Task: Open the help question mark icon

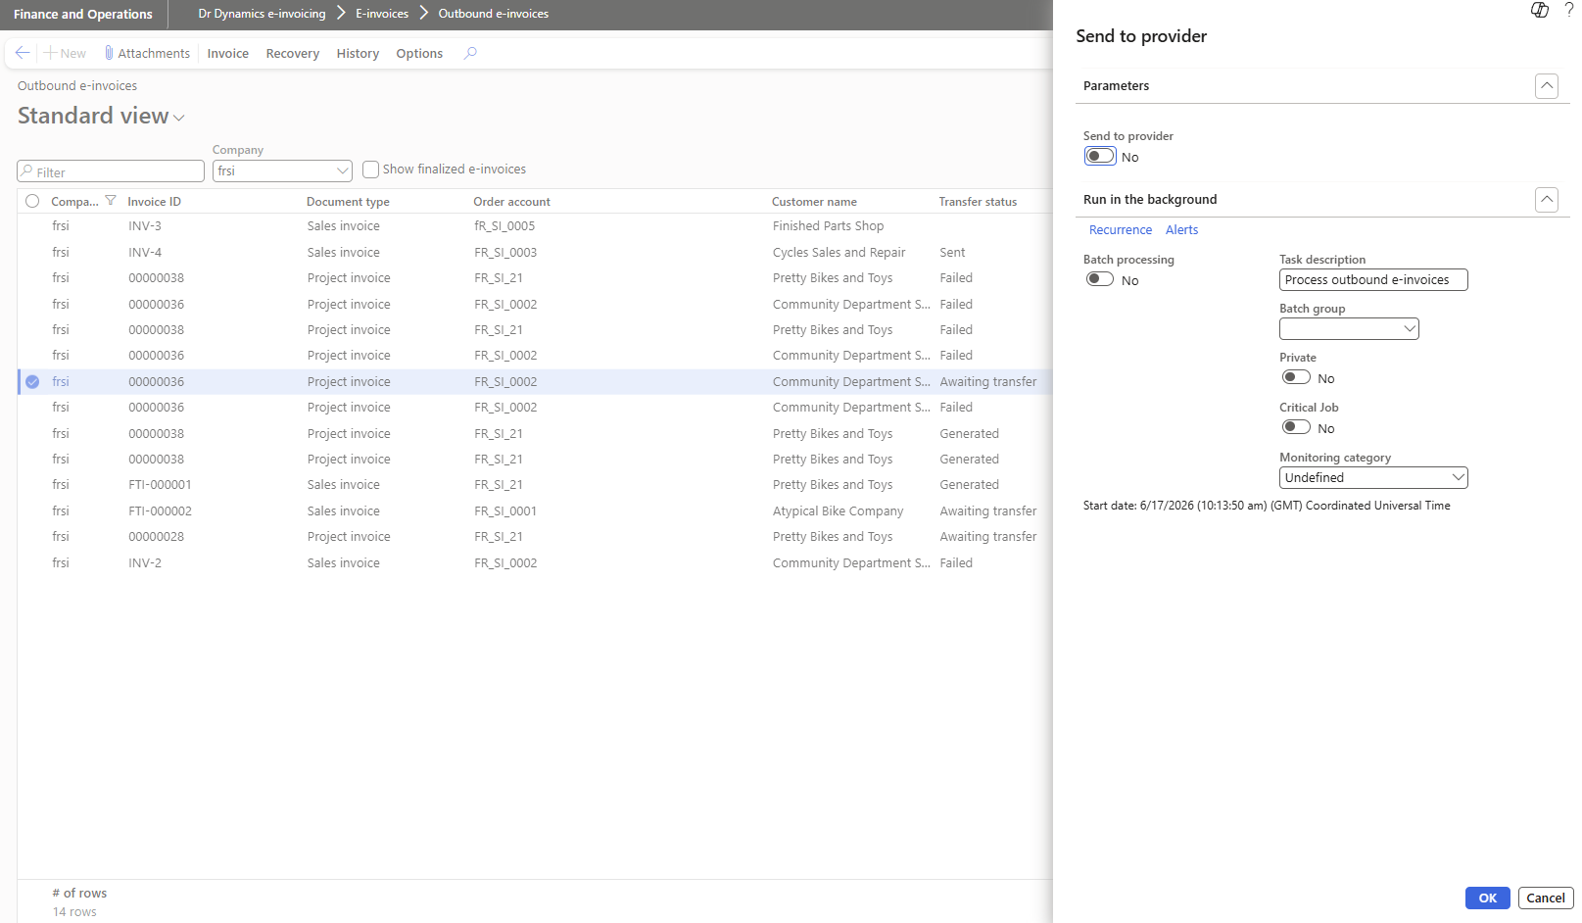Action: [1569, 10]
